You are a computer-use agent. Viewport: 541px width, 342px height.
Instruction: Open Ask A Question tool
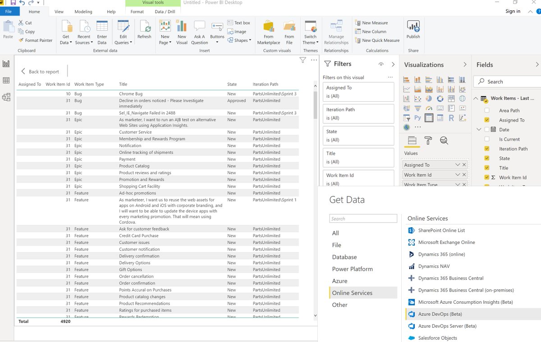tap(199, 32)
